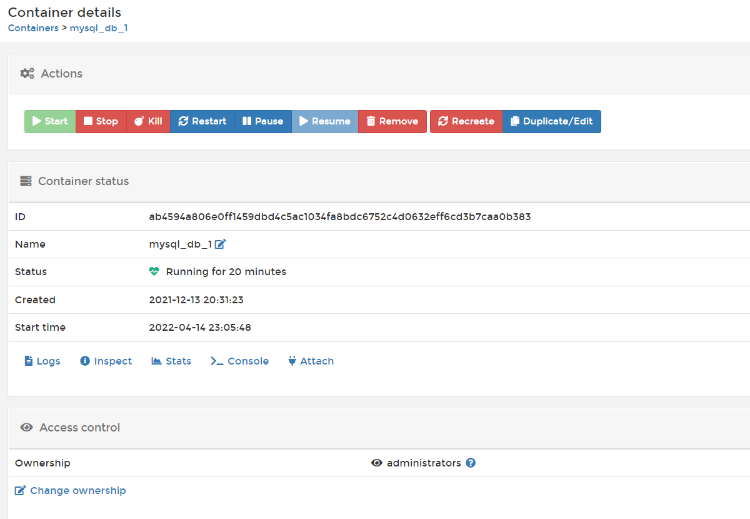Click the Actions gears icon
Viewport: 750px width, 519px height.
(27, 74)
